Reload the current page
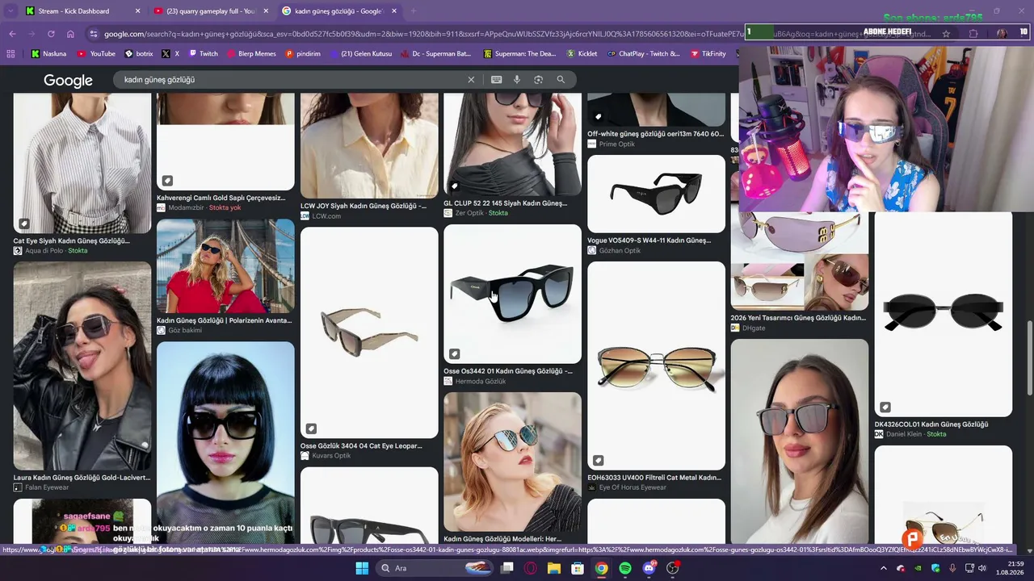This screenshot has height=581, width=1034. (x=51, y=34)
